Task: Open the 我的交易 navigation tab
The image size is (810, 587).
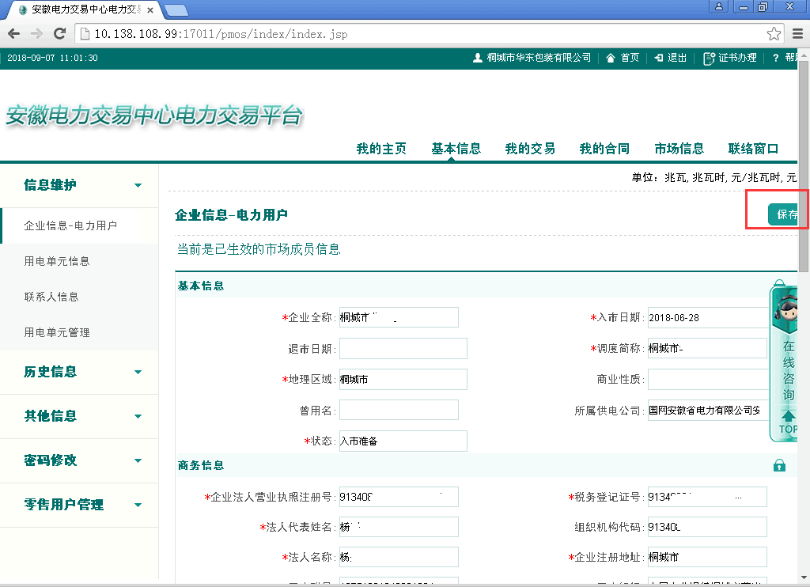Action: [x=530, y=149]
